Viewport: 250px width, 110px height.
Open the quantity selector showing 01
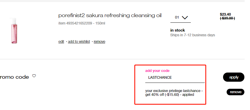point(180,18)
